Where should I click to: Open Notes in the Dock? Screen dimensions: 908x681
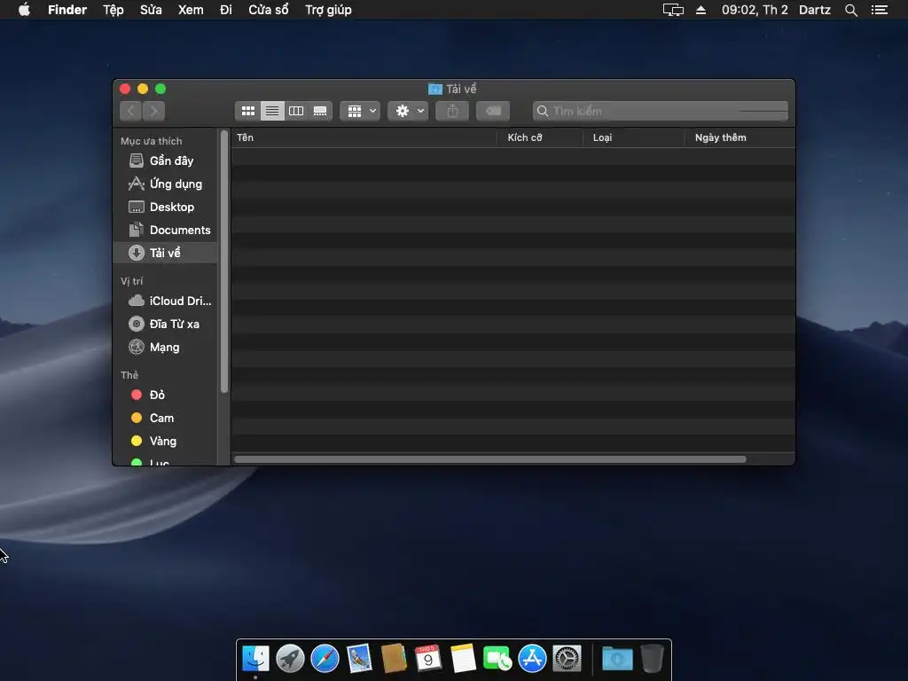tap(463, 659)
